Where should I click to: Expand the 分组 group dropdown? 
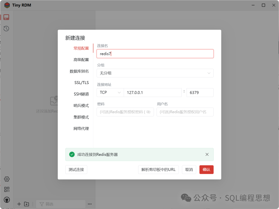(155, 73)
